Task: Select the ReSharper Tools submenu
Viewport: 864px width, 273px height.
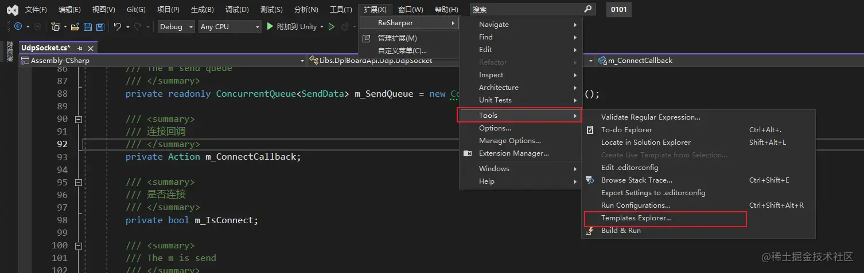Action: click(520, 116)
